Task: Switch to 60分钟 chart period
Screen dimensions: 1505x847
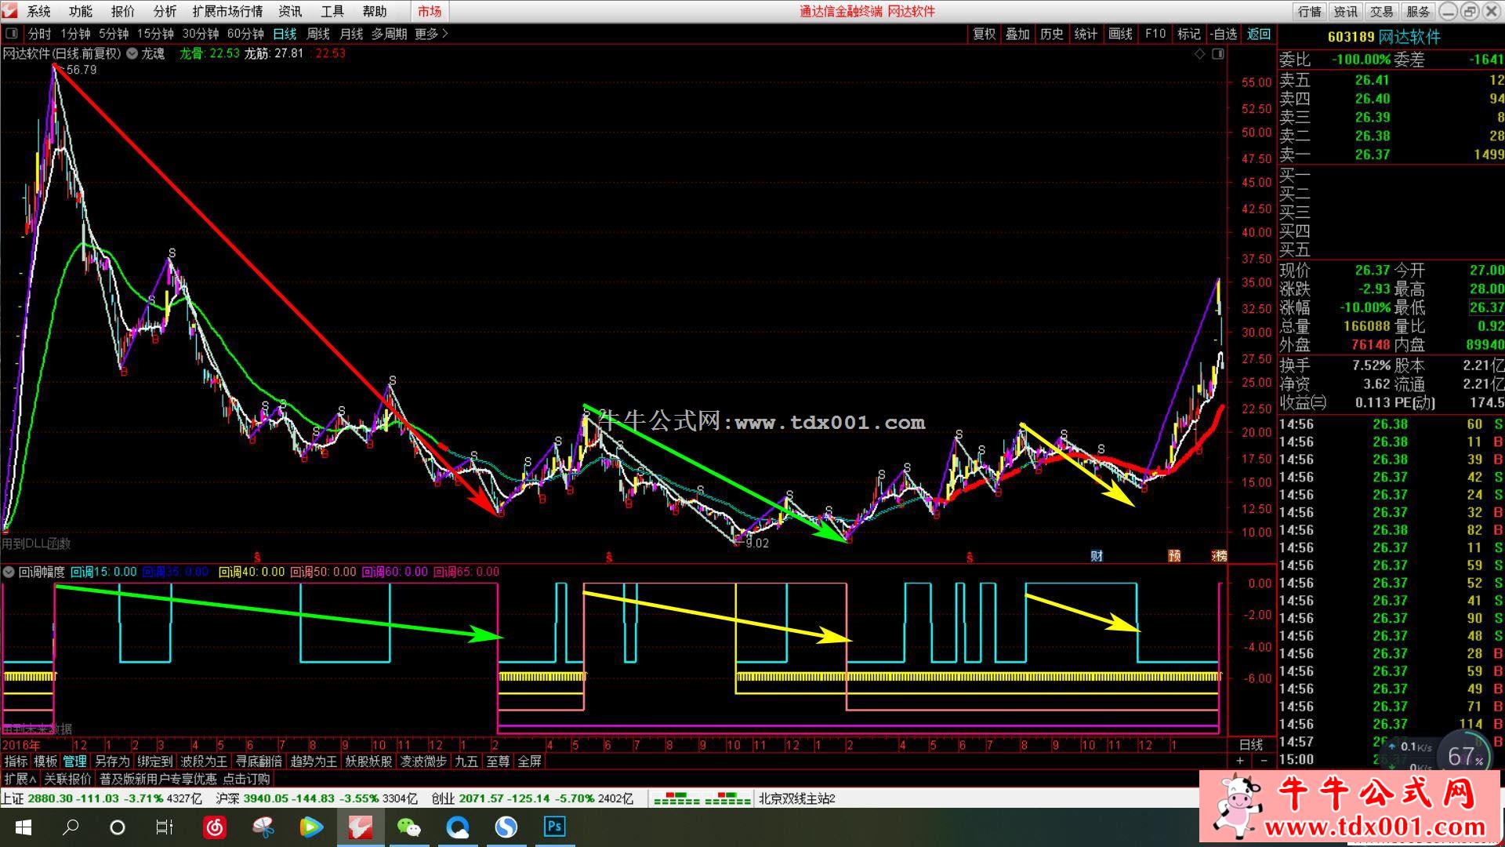Action: point(245,34)
